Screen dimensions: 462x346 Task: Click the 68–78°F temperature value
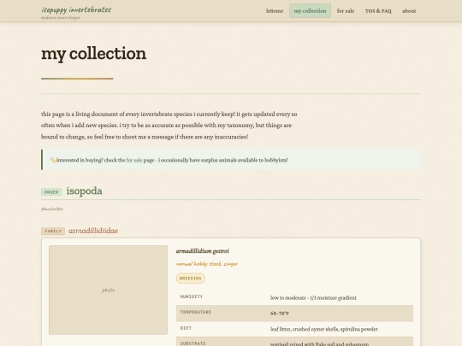tap(280, 314)
